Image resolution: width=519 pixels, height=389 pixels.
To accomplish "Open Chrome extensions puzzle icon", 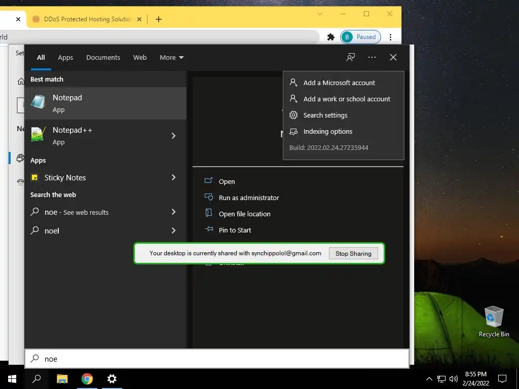I will (330, 37).
